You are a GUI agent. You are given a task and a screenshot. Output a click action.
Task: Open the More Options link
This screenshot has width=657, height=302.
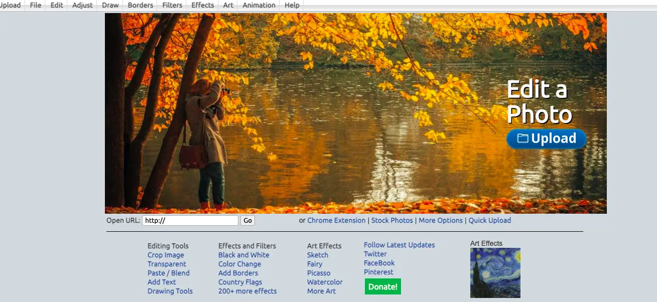pos(441,220)
